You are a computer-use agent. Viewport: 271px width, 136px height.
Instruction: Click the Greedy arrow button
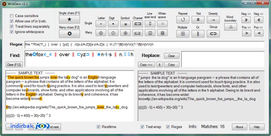point(213,20)
